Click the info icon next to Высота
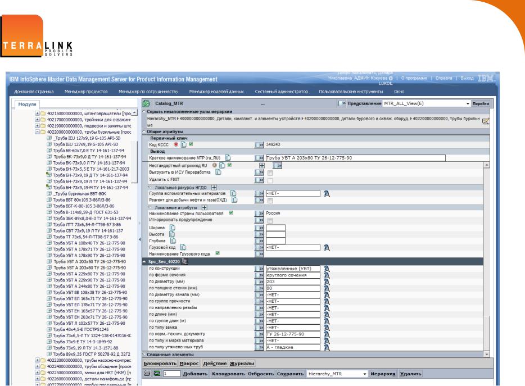This screenshot has height=386, width=525. pyautogui.click(x=172, y=234)
